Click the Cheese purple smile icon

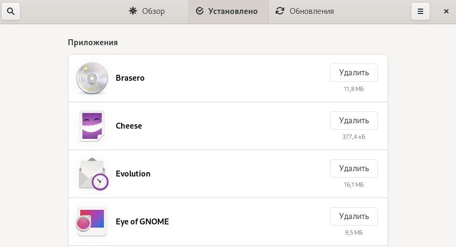[92, 126]
